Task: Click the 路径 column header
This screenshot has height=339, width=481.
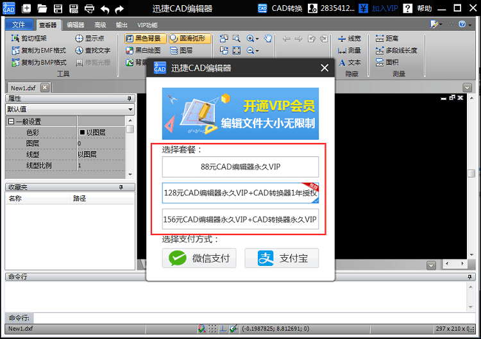Action: pos(102,198)
